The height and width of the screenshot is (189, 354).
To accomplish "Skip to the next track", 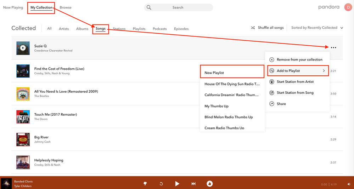I will tap(193, 184).
